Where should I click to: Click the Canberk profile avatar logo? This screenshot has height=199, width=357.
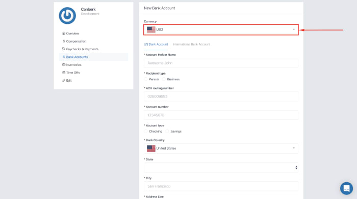[x=67, y=16]
